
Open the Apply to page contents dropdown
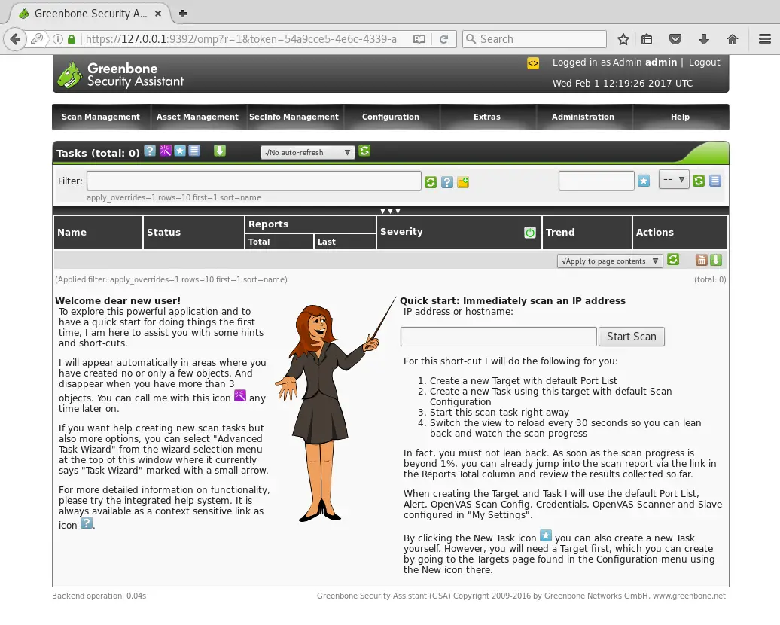tap(610, 261)
